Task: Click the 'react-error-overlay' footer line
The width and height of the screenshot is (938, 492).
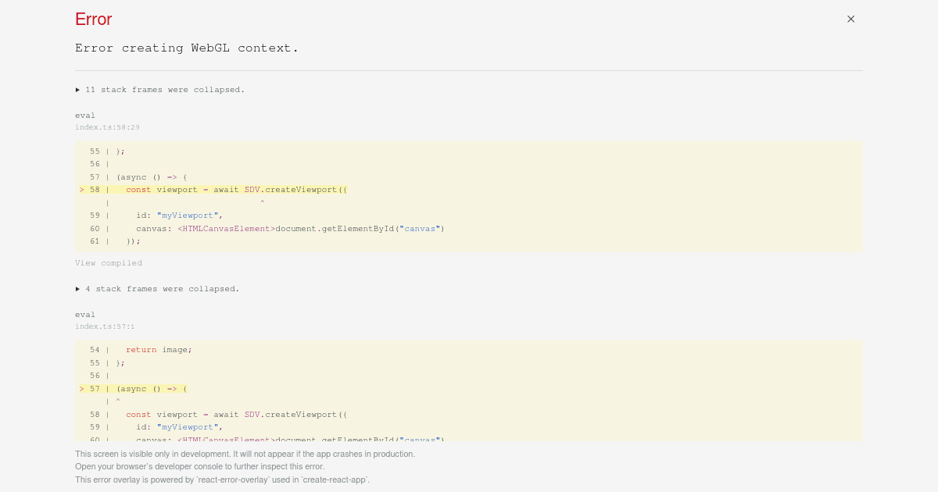Action: (222, 480)
